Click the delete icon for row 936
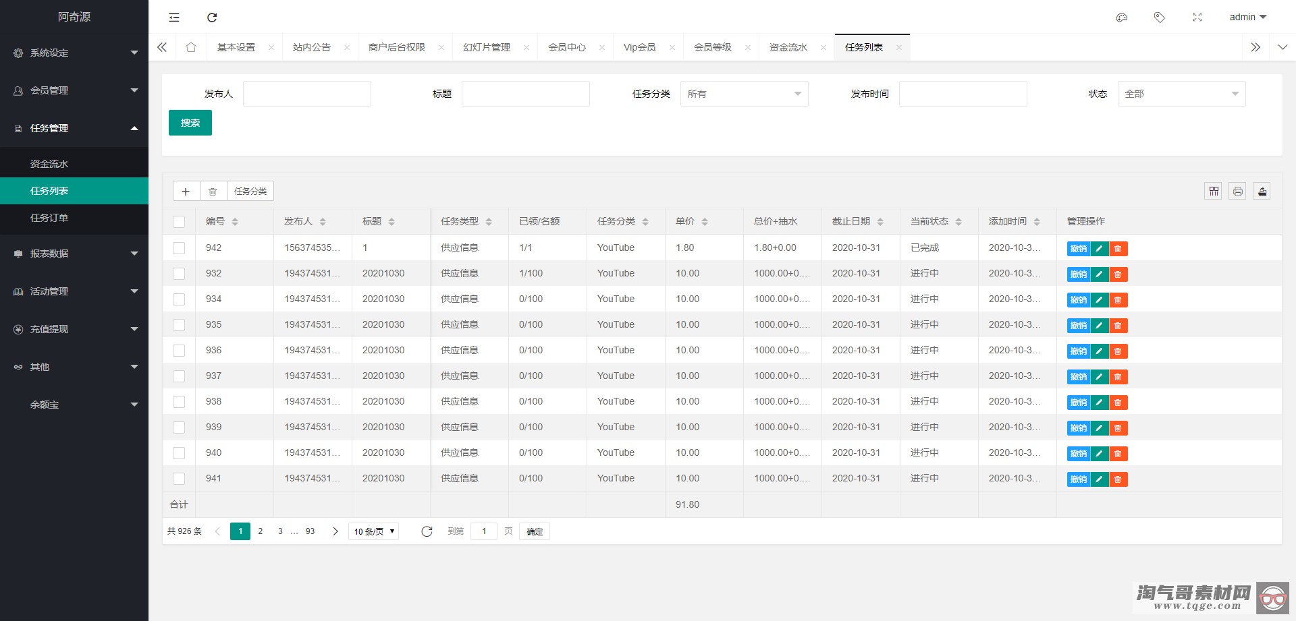 click(1118, 351)
